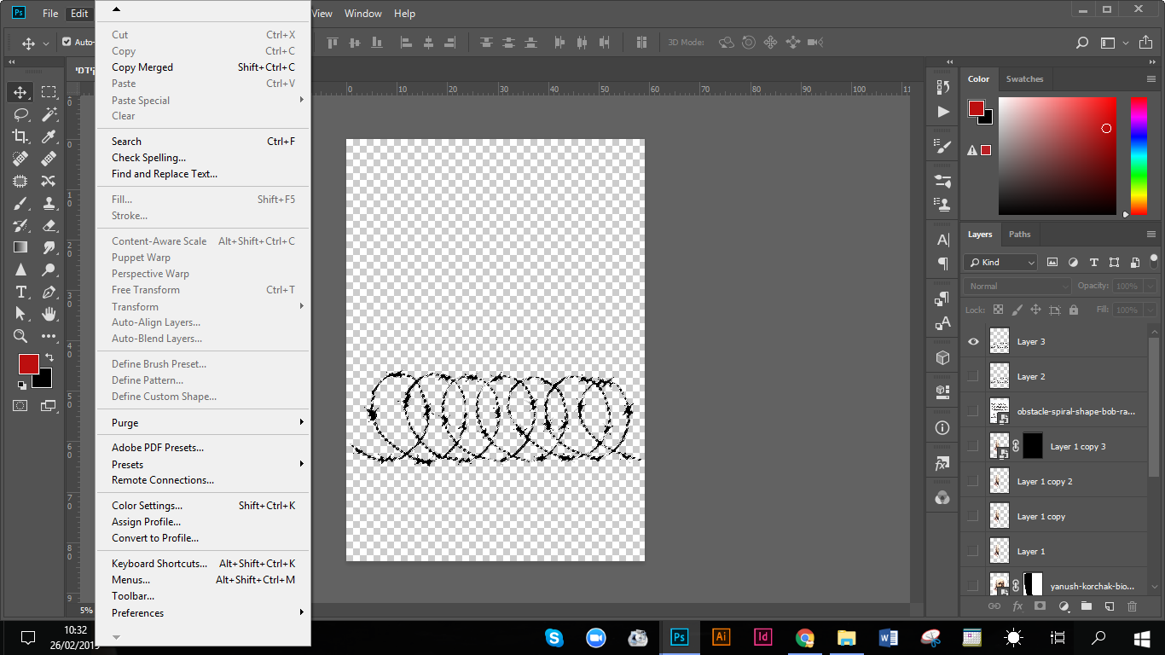Click the Add Layer Style fx button
Screen dimensions: 1165x655
(1017, 606)
